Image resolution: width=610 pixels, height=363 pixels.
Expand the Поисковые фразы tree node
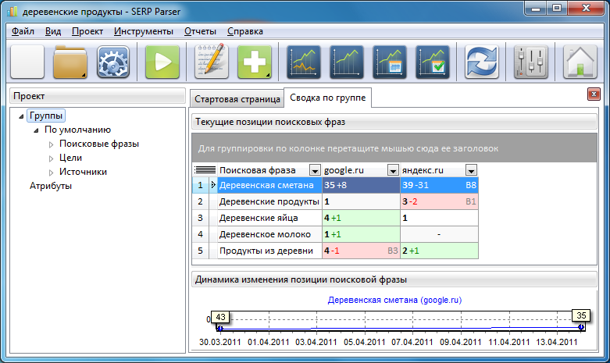tap(52, 144)
